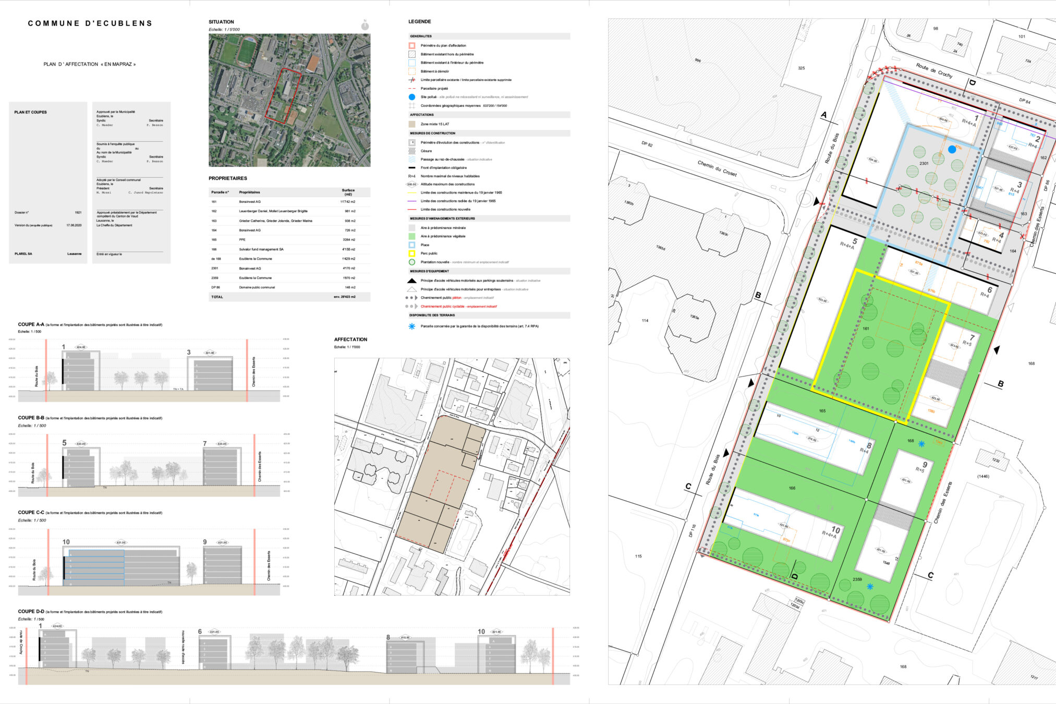
Task: Click the 'Solvalor fund management SA' owner row
Action: (289, 249)
